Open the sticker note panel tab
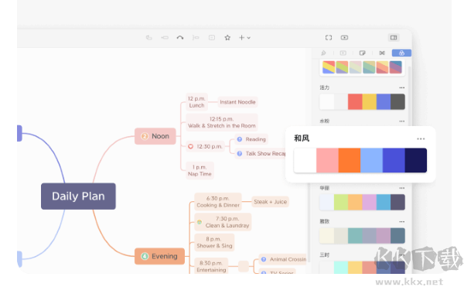The image size is (464, 287). coord(362,53)
